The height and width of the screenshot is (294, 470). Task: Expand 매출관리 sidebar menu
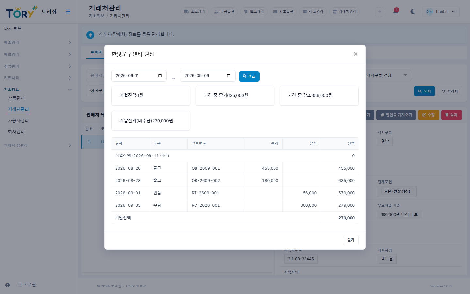click(x=38, y=43)
